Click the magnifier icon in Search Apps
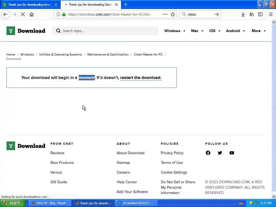 58,31
